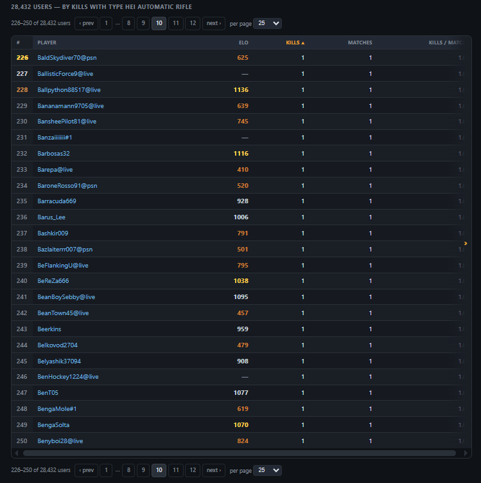Go to page 11 in top pagination
The image size is (481, 483).
[x=176, y=23]
